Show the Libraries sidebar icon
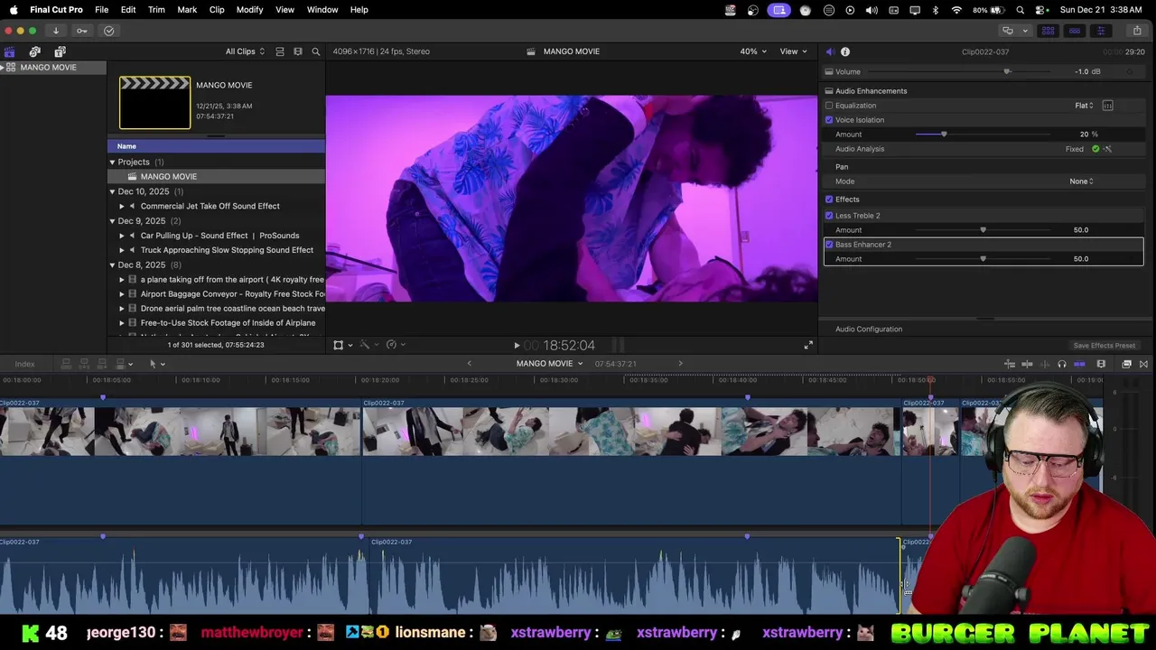The image size is (1156, 650). pyautogui.click(x=10, y=51)
